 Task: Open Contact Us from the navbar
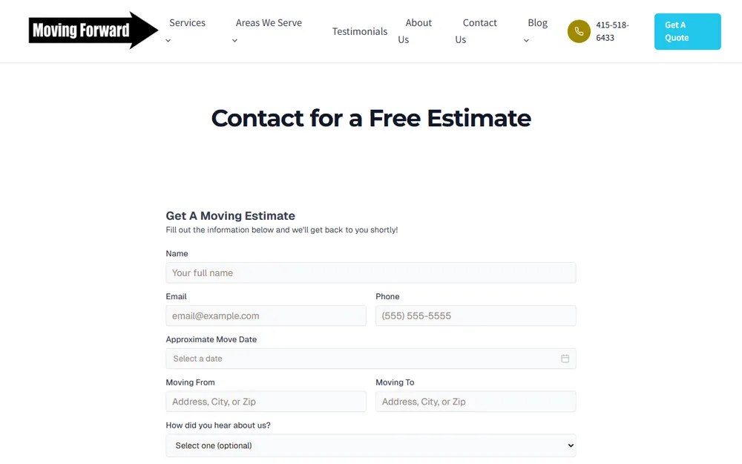point(476,31)
